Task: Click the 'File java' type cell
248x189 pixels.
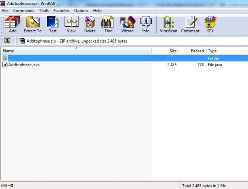Action: click(x=215, y=65)
